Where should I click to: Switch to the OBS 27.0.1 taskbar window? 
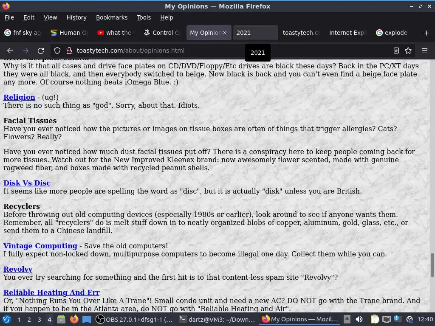click(x=134, y=319)
